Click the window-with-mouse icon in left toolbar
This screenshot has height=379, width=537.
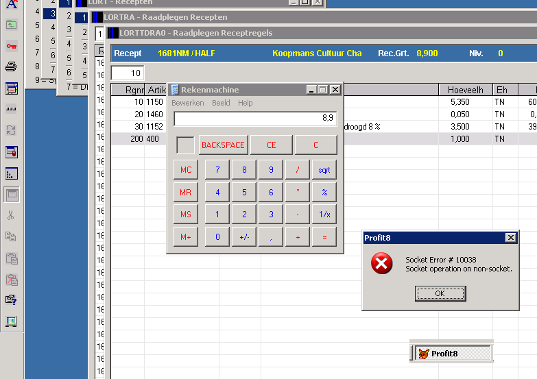pyautogui.click(x=11, y=152)
